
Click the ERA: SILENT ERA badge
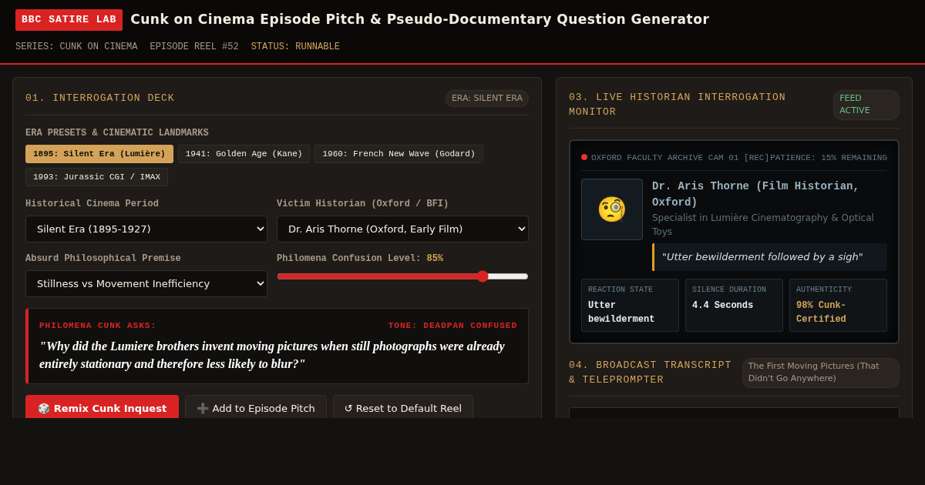(x=487, y=99)
